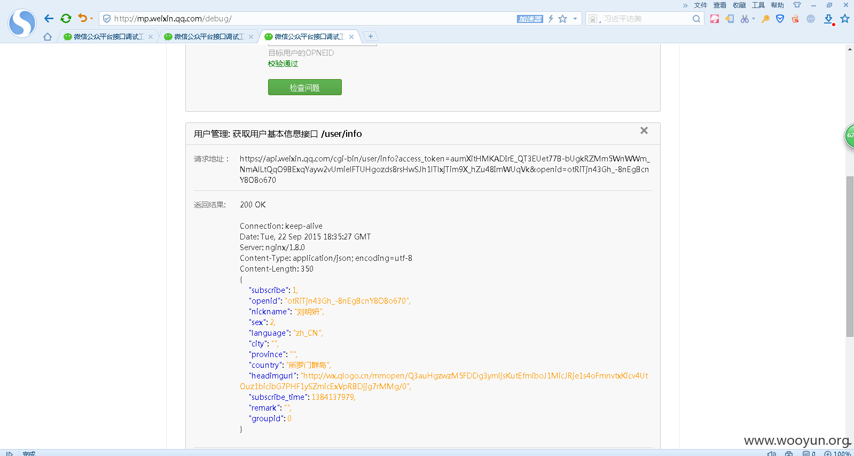
Task: Click the green 检查问题 button
Action: tap(304, 87)
